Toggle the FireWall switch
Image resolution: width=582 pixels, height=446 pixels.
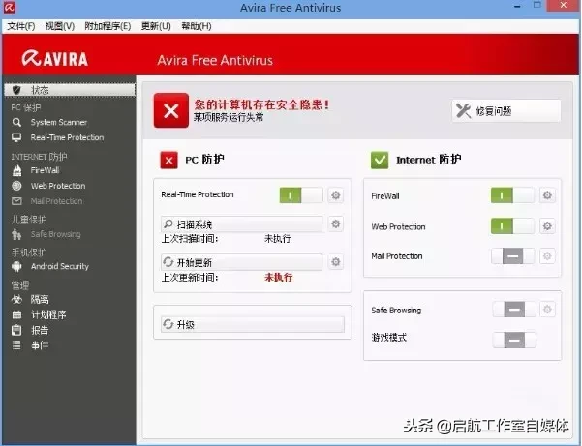pyautogui.click(x=512, y=195)
